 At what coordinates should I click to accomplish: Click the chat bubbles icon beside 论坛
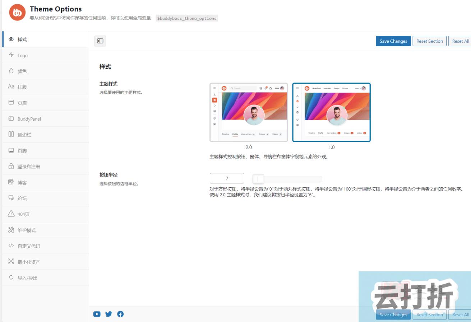[11, 198]
